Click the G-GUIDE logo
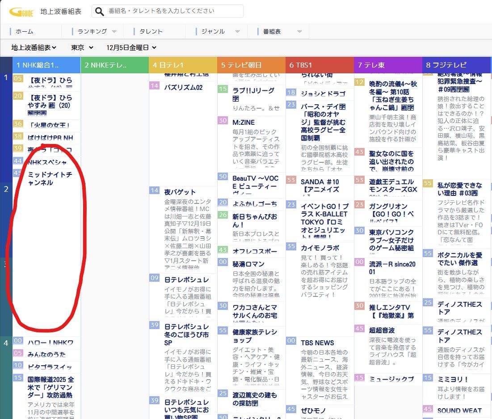This screenshot has height=419, width=492. [x=21, y=12]
